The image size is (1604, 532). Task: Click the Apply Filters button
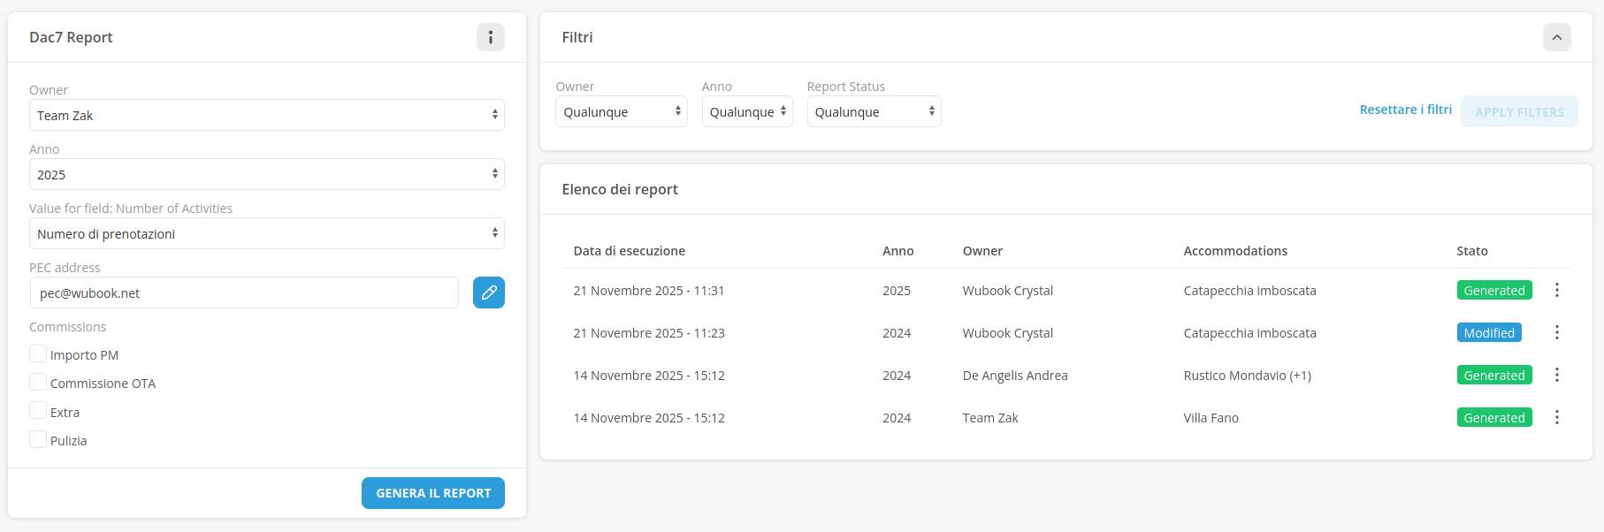[x=1519, y=111]
